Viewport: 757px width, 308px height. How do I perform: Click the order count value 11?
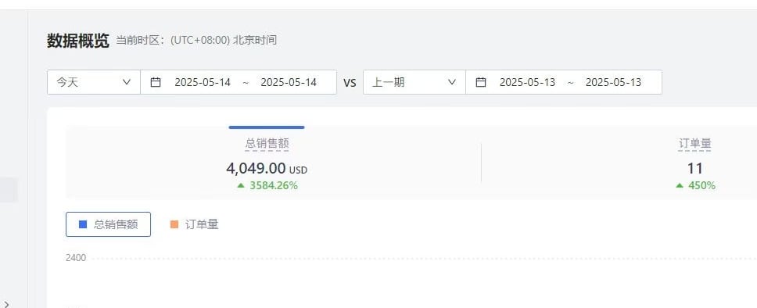(x=694, y=169)
